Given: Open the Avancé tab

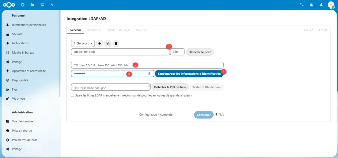Looking at the screenshot, I should [308, 30].
